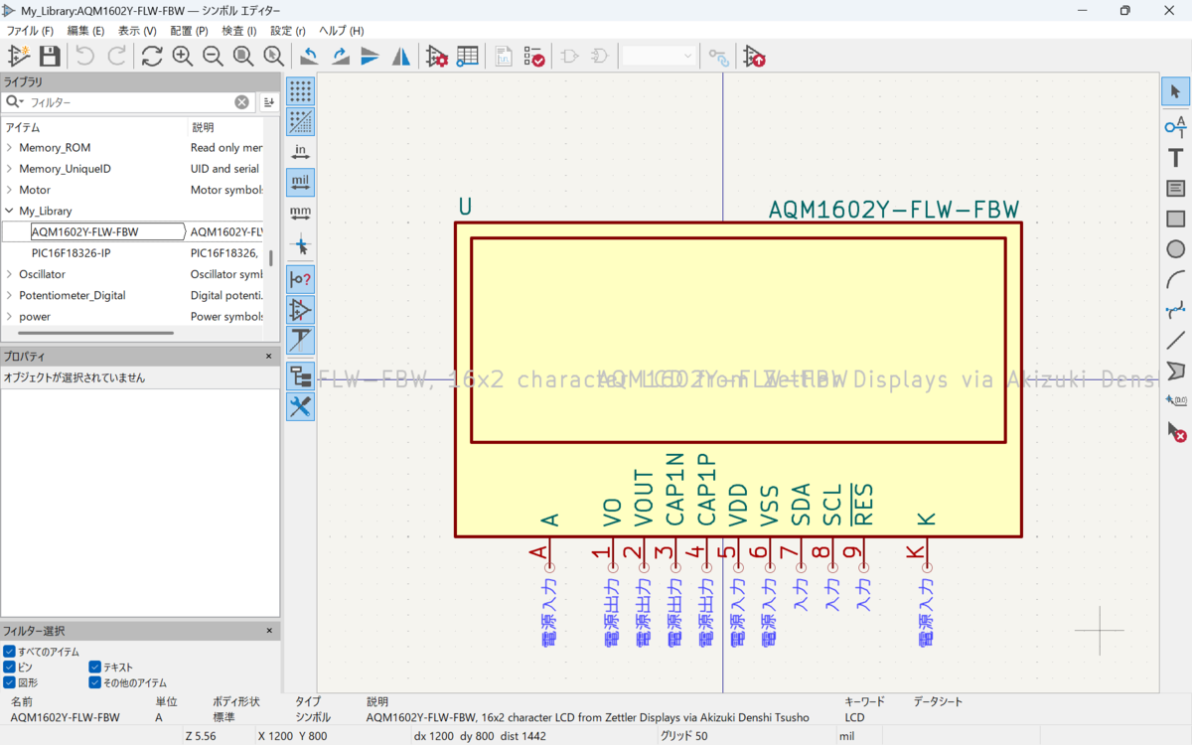Screen dimensions: 1192x745
Task: Select the Delete tool in the right toolbar
Action: tap(1175, 432)
